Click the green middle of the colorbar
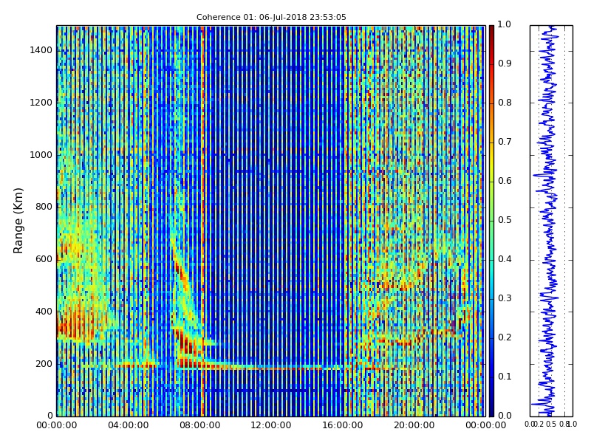591x443 pixels. tap(491, 221)
